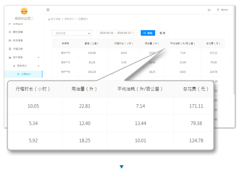This screenshot has width=239, height=170.
Task: Open 行程记录 trip records menu
Action: 18,48
